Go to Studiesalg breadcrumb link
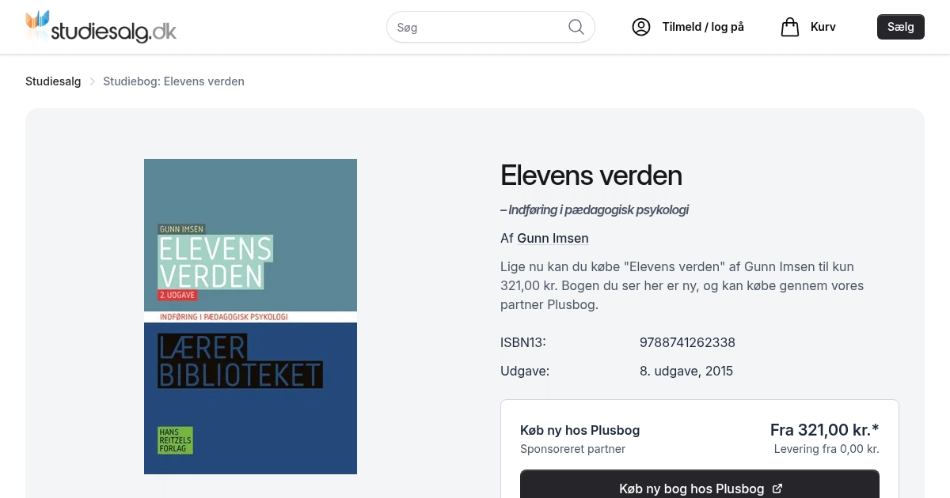Screen dimensions: 950x498 53,81
